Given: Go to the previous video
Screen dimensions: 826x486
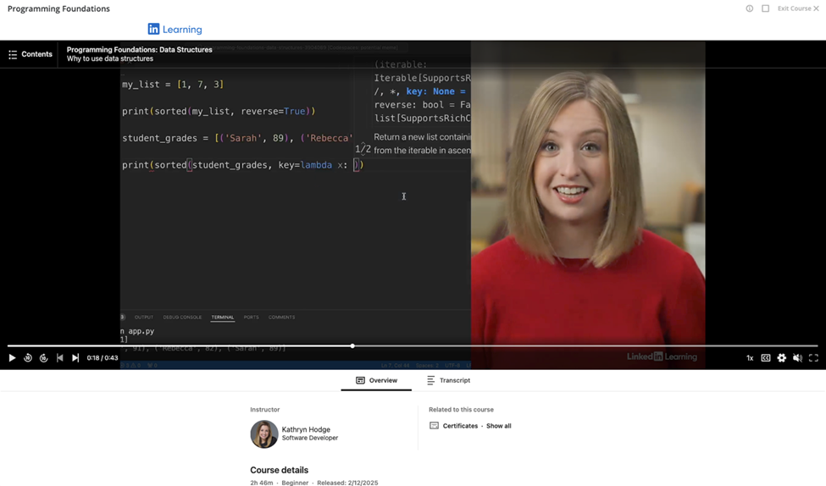Looking at the screenshot, I should tap(59, 358).
